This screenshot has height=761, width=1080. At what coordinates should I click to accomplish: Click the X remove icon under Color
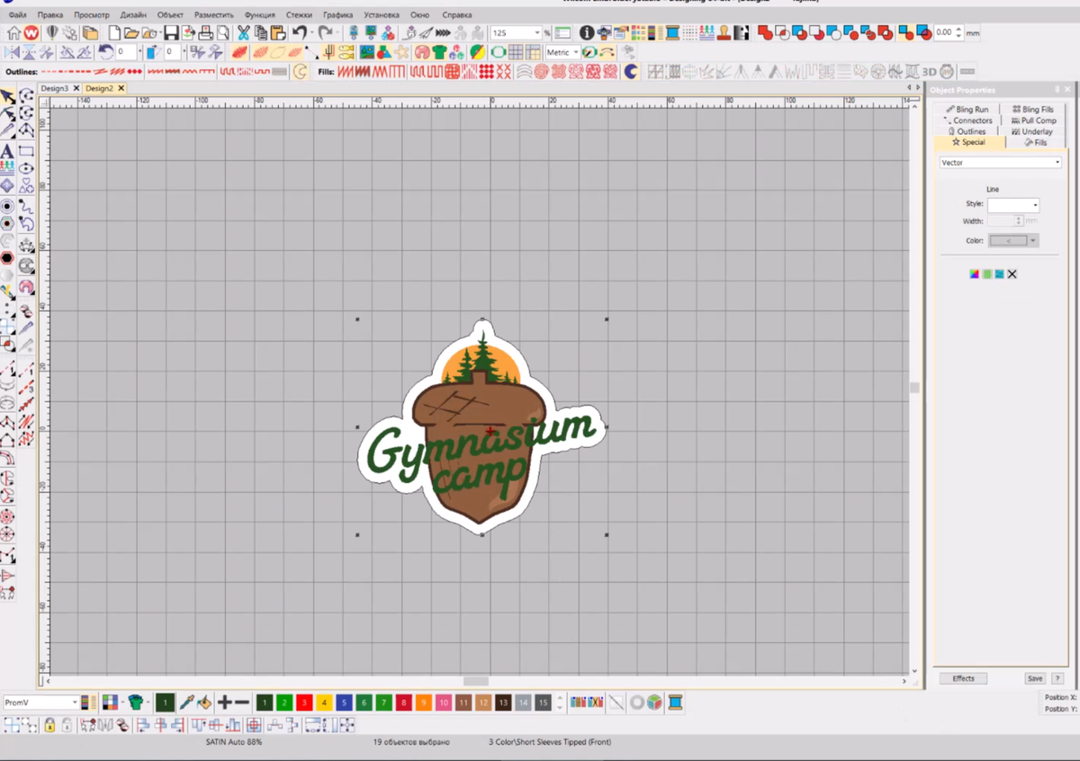1012,274
